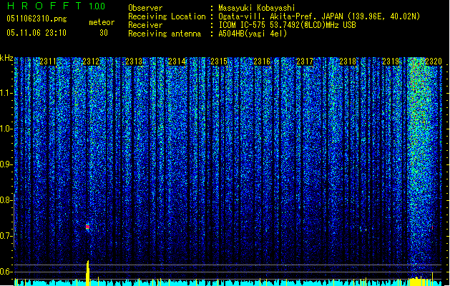
Task: Click the 2312 time marker
Action: click(x=91, y=61)
